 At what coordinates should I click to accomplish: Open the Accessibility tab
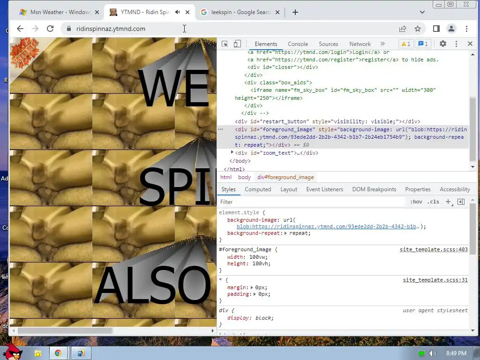(455, 189)
